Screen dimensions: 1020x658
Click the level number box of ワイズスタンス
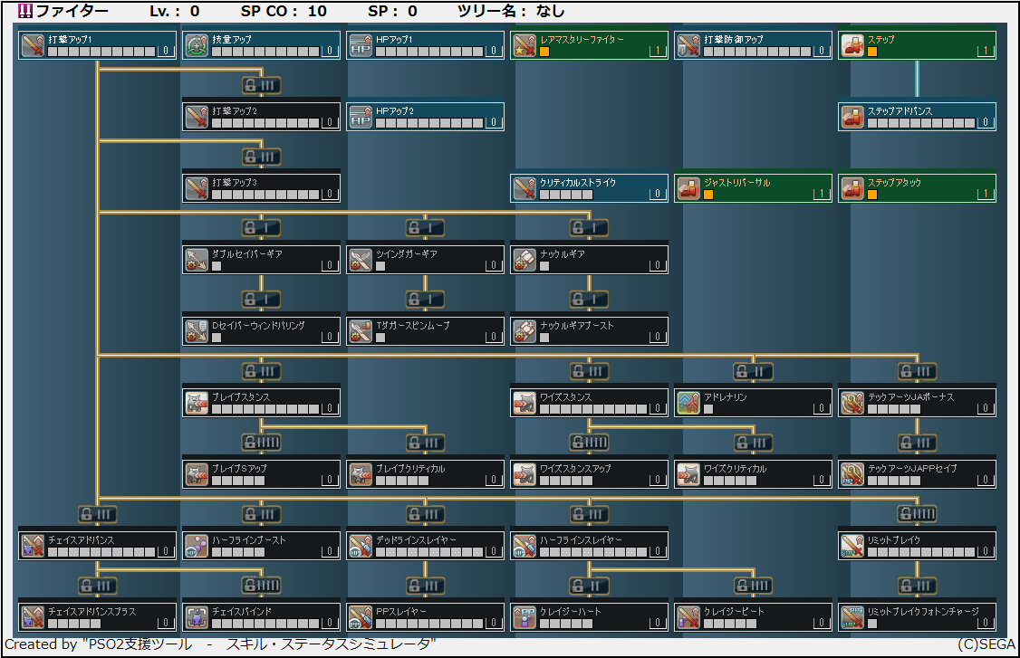coord(658,408)
